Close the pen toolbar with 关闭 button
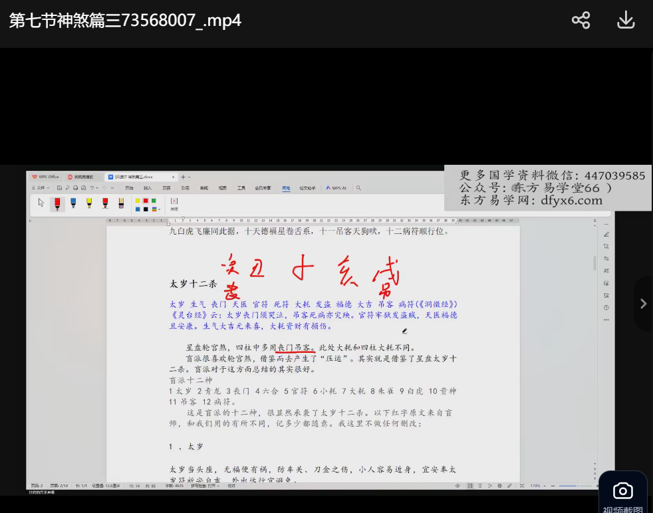 tap(174, 203)
